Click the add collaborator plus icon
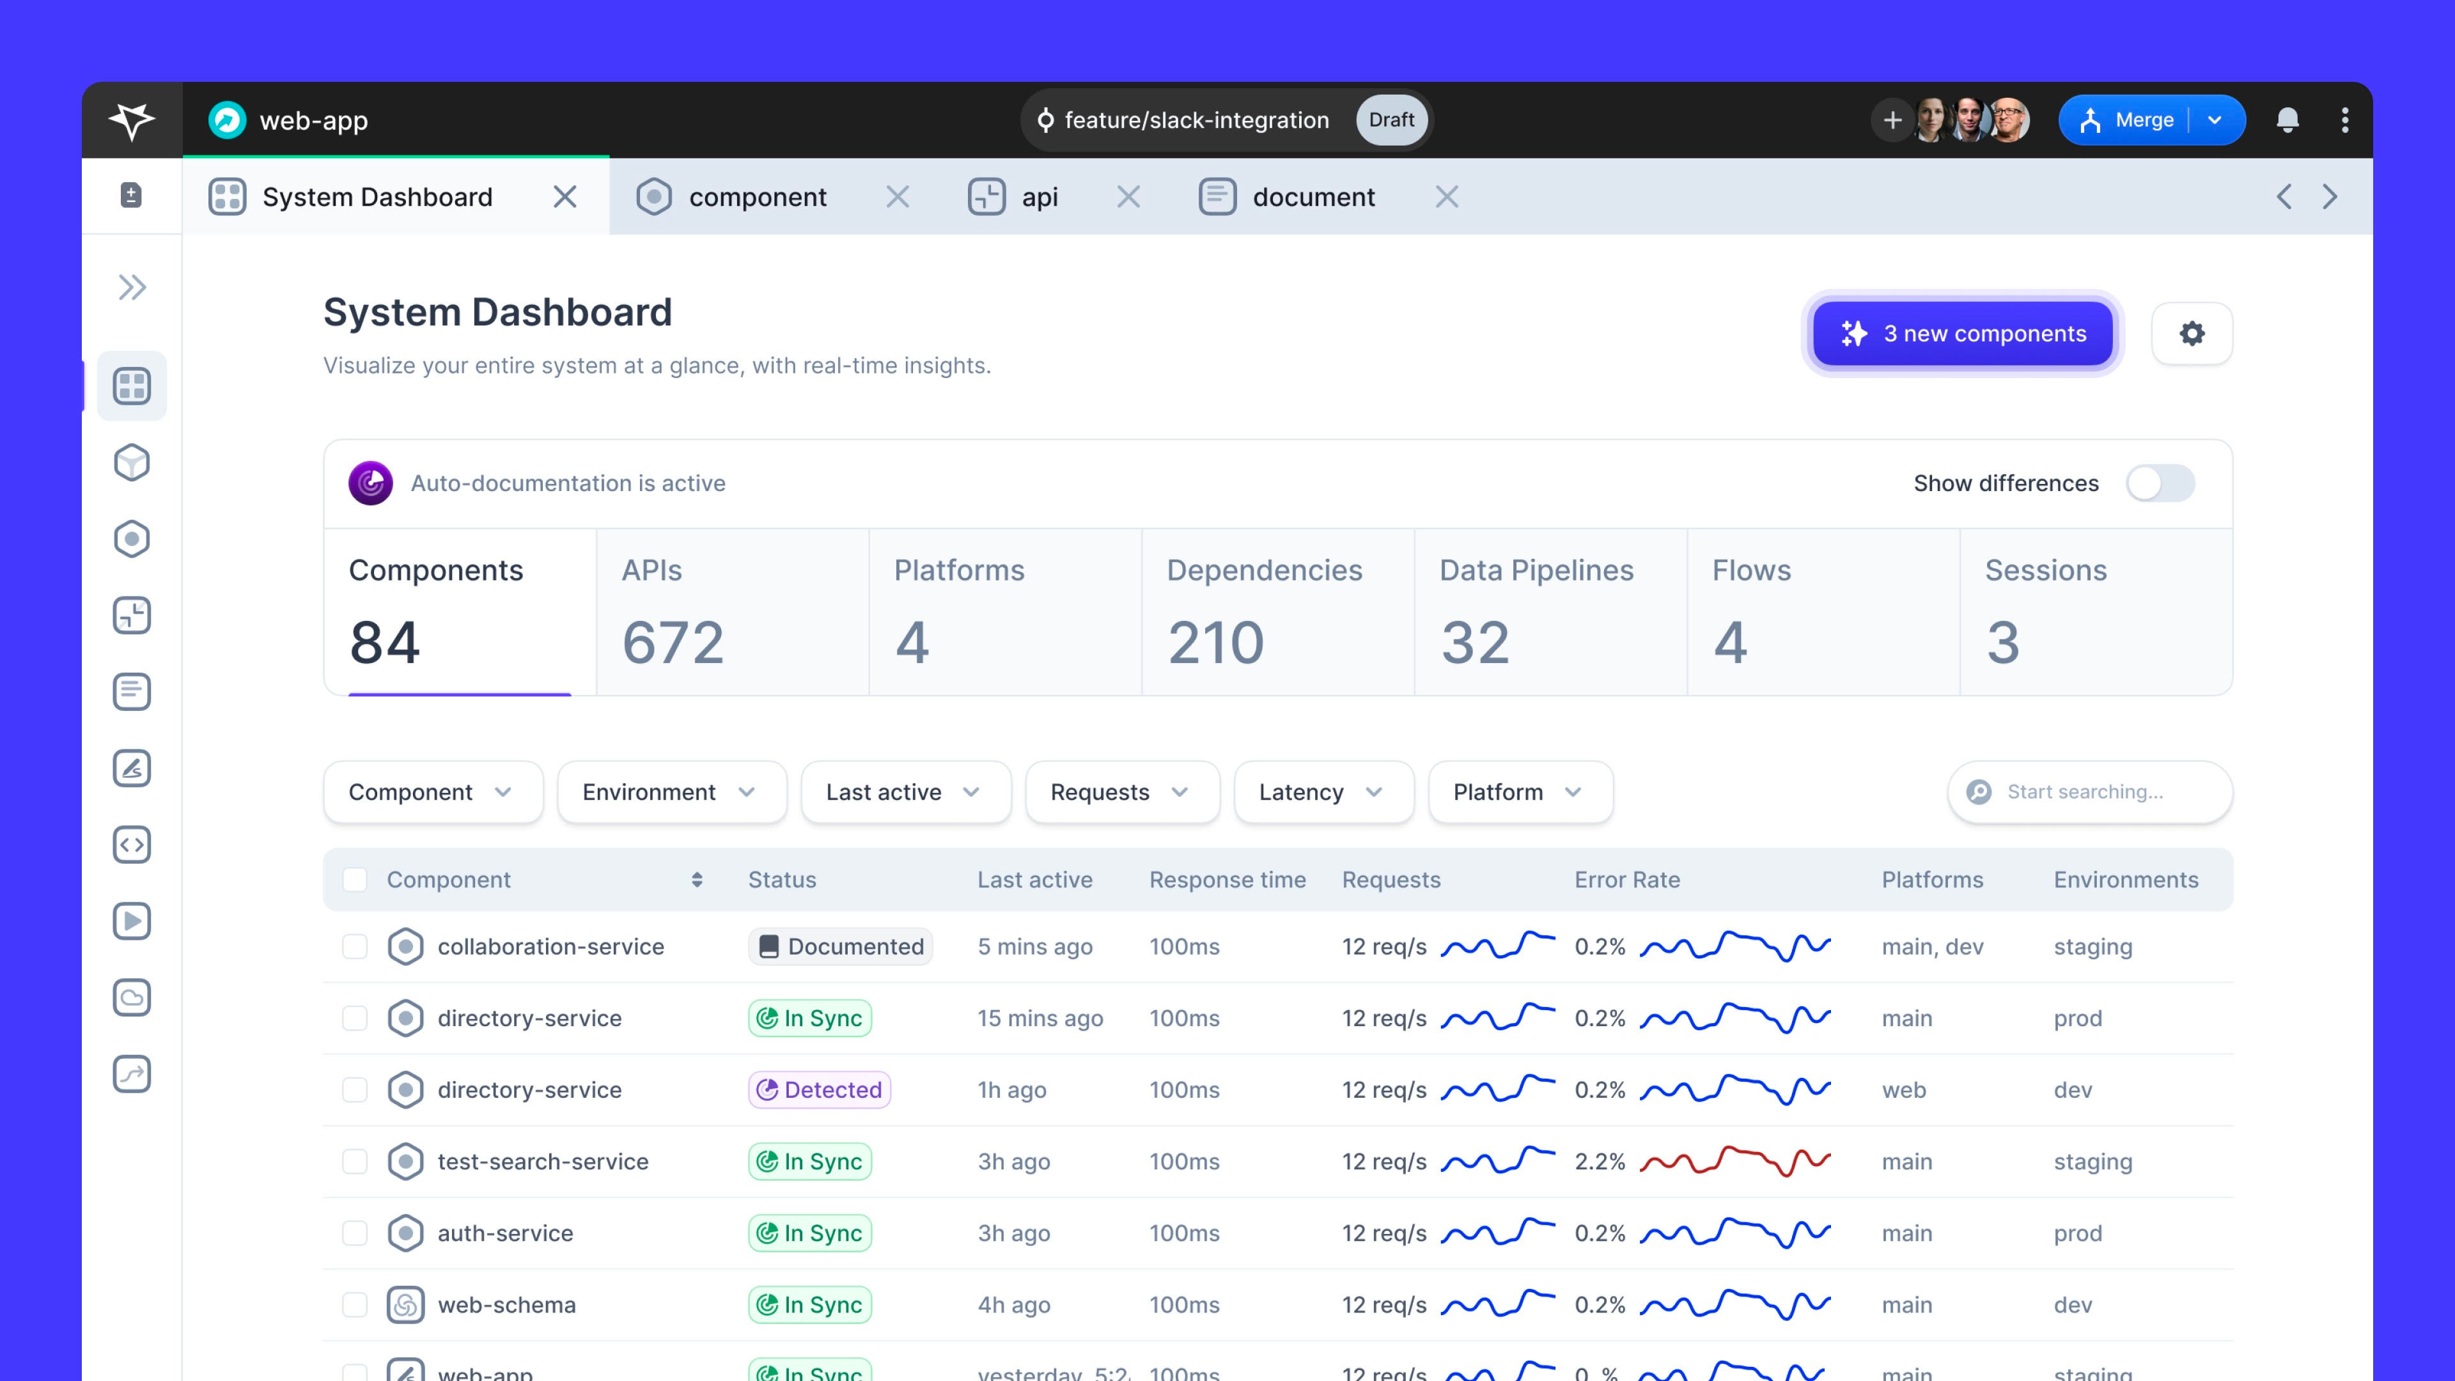This screenshot has width=2455, height=1381. coord(1892,120)
